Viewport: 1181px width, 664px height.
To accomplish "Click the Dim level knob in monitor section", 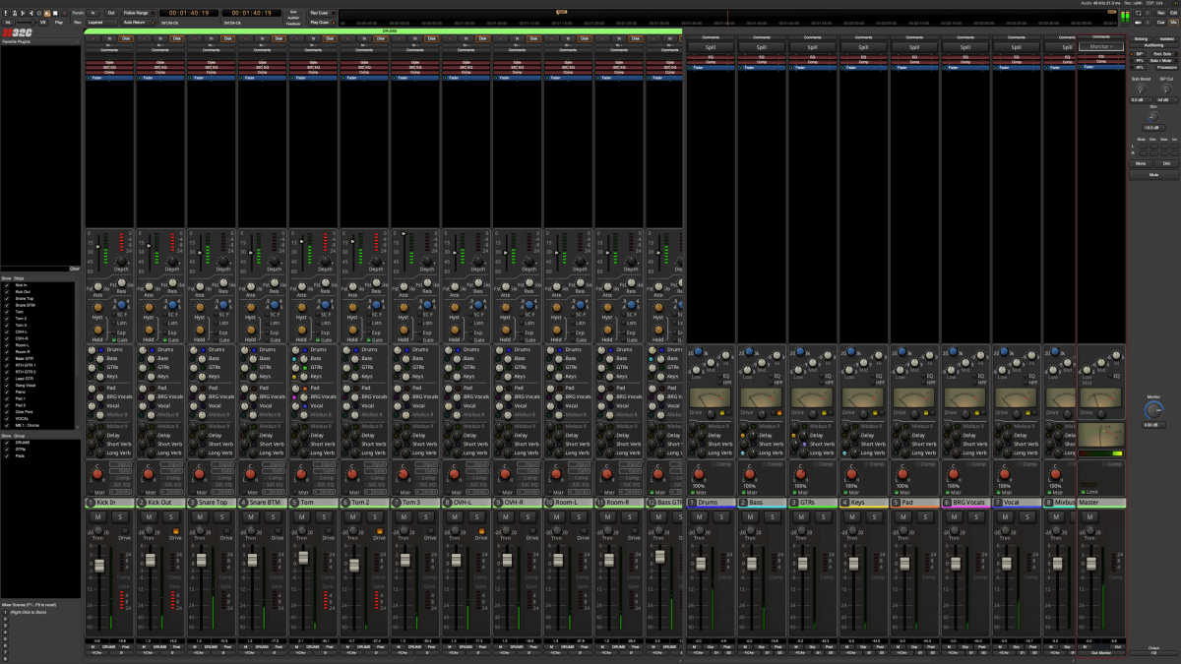I will tap(1153, 117).
